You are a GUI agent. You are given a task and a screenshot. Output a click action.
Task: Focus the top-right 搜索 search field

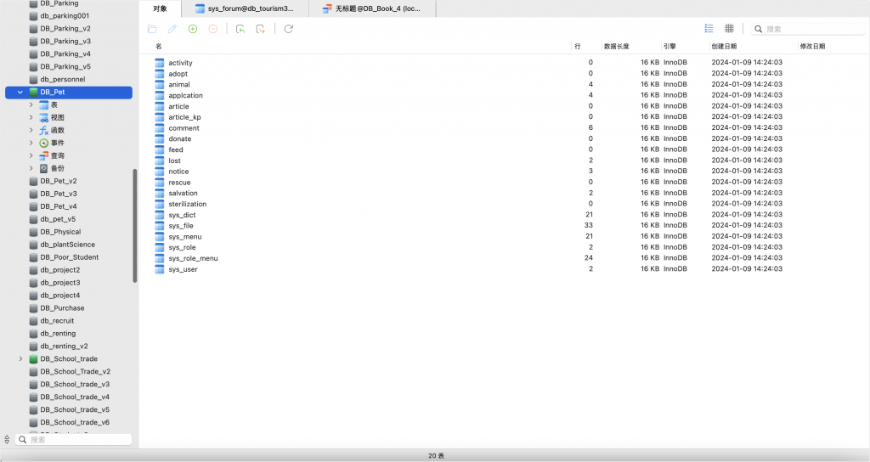[807, 29]
